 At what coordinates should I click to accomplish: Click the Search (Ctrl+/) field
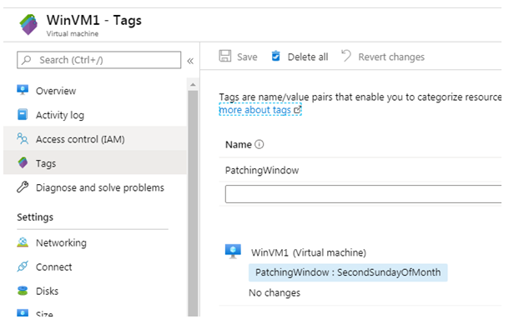[x=99, y=60]
